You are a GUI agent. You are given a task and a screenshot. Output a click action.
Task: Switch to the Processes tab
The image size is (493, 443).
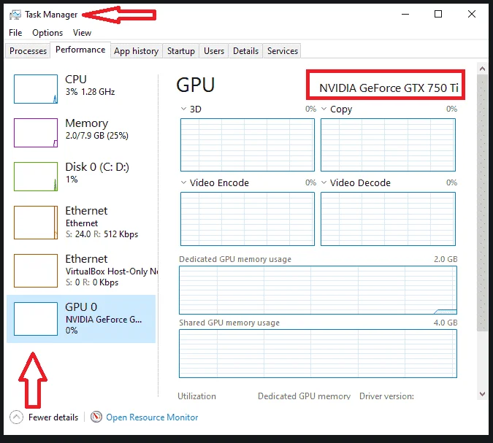28,51
